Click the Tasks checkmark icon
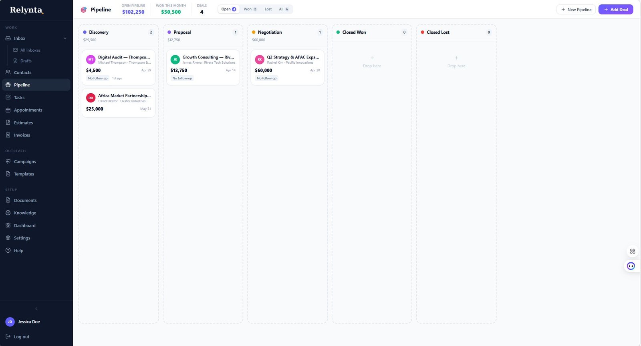The image size is (641, 346). pyautogui.click(x=8, y=97)
